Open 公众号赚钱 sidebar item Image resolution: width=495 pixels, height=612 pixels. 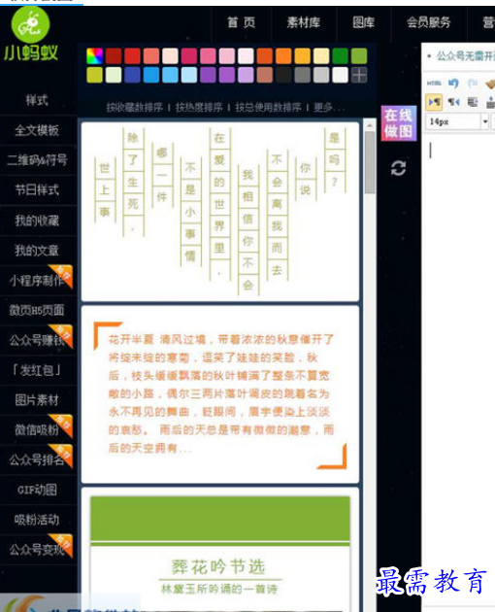click(x=38, y=340)
